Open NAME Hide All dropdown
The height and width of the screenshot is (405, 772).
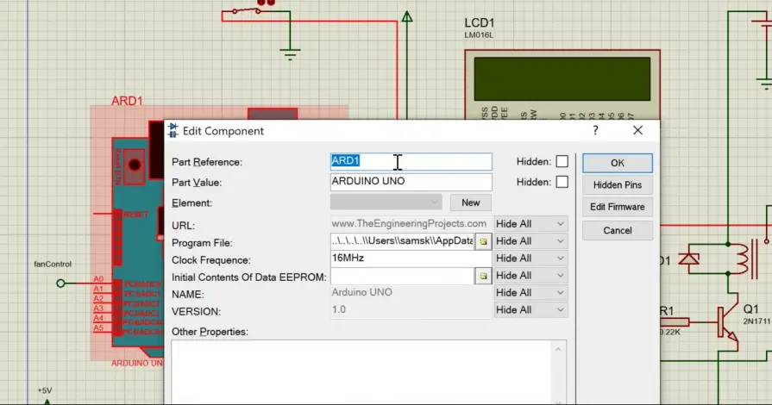[530, 293]
